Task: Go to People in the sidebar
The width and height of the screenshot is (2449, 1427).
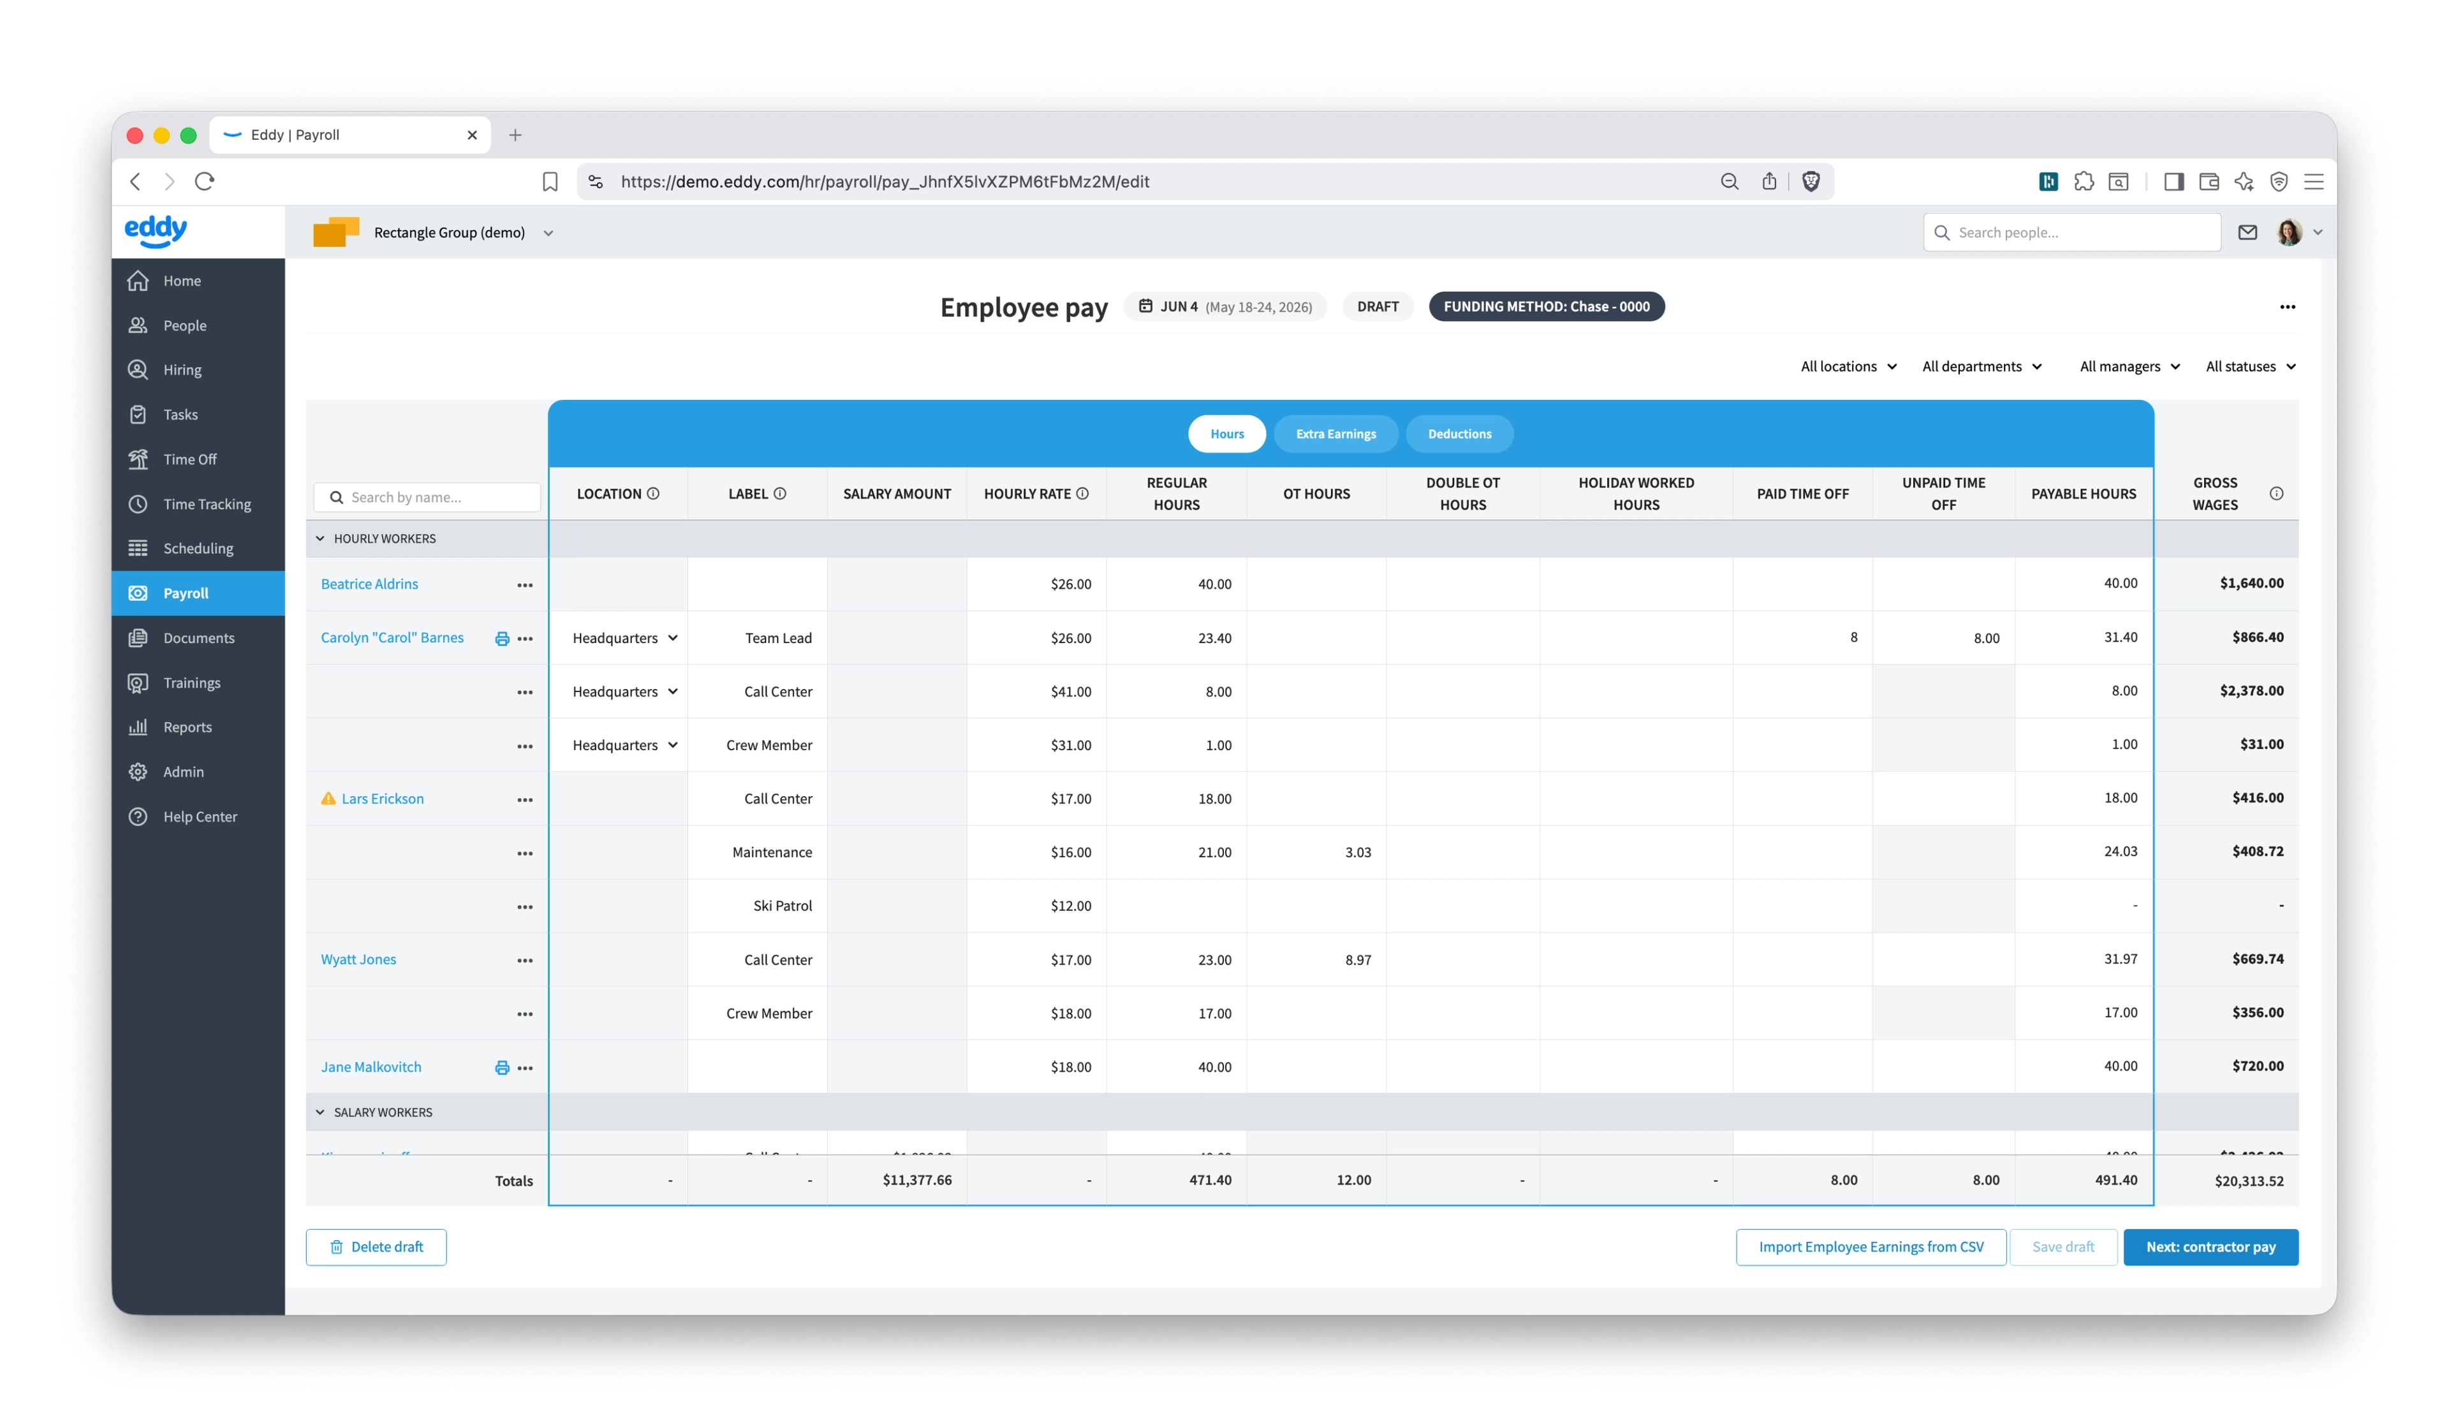Action: [x=198, y=325]
